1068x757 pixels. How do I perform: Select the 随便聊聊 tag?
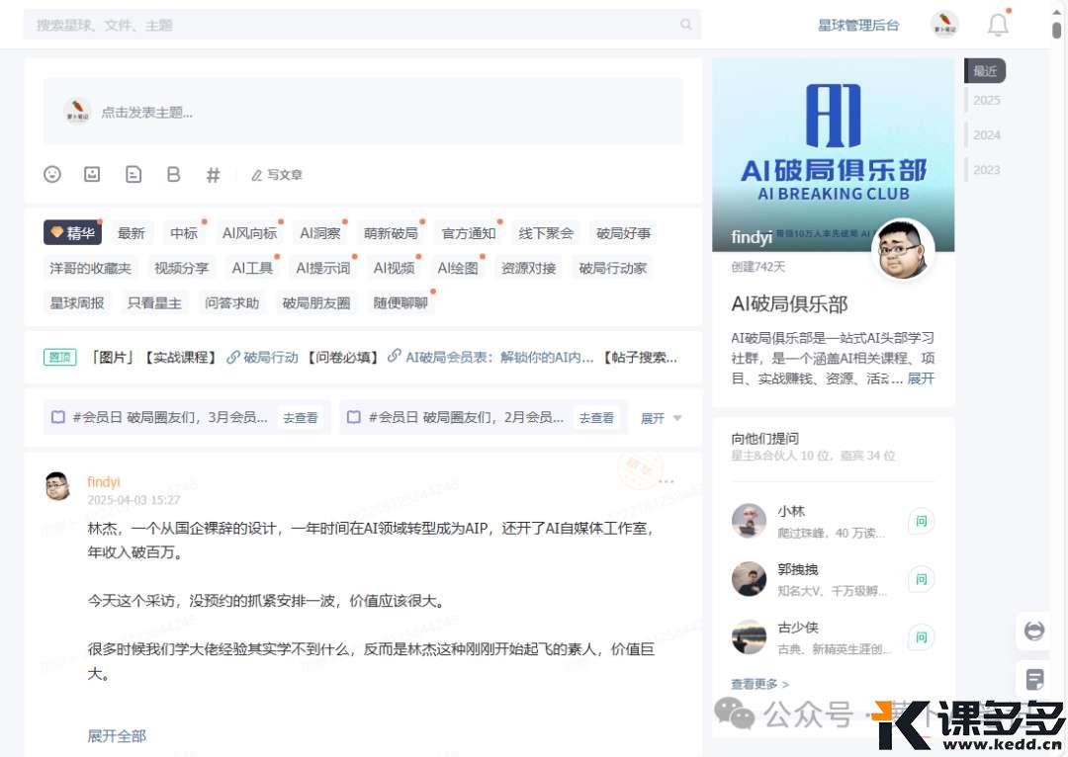400,302
